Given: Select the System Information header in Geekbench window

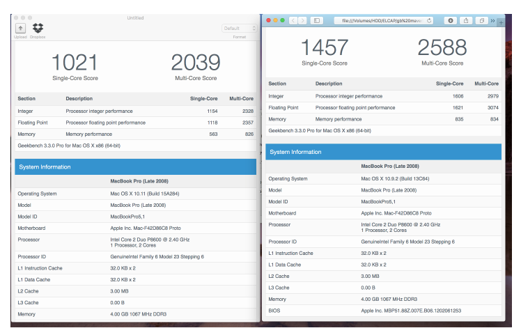Looking at the screenshot, I should coord(136,167).
